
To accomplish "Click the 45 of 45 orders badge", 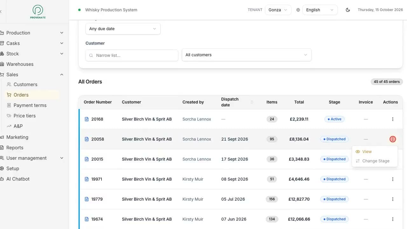I will pos(387,82).
